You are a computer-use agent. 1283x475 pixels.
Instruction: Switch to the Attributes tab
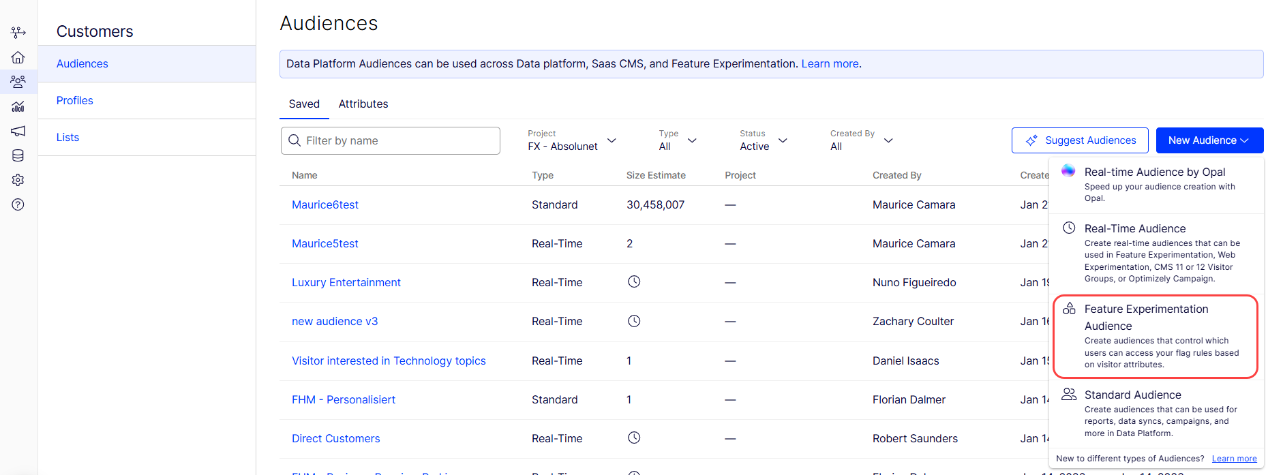[363, 104]
